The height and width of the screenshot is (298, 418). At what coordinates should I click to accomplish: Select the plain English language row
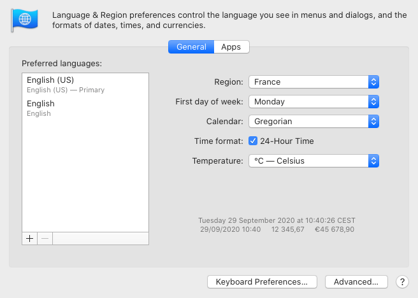(85, 108)
